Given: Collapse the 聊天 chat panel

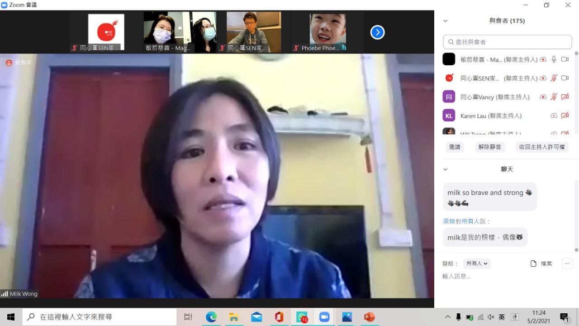Looking at the screenshot, I should (446, 169).
